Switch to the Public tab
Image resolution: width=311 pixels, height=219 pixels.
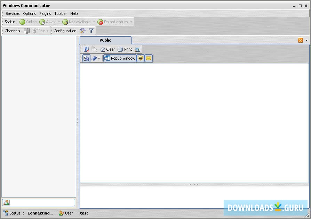(x=105, y=40)
